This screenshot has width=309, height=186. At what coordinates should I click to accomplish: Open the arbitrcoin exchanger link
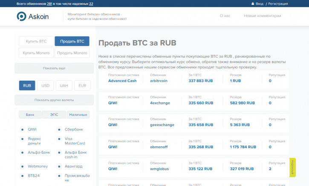tap(159, 81)
